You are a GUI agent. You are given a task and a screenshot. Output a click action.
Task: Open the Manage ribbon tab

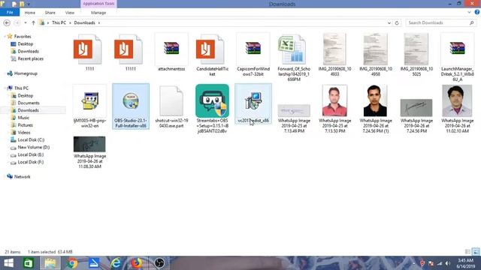(x=98, y=13)
